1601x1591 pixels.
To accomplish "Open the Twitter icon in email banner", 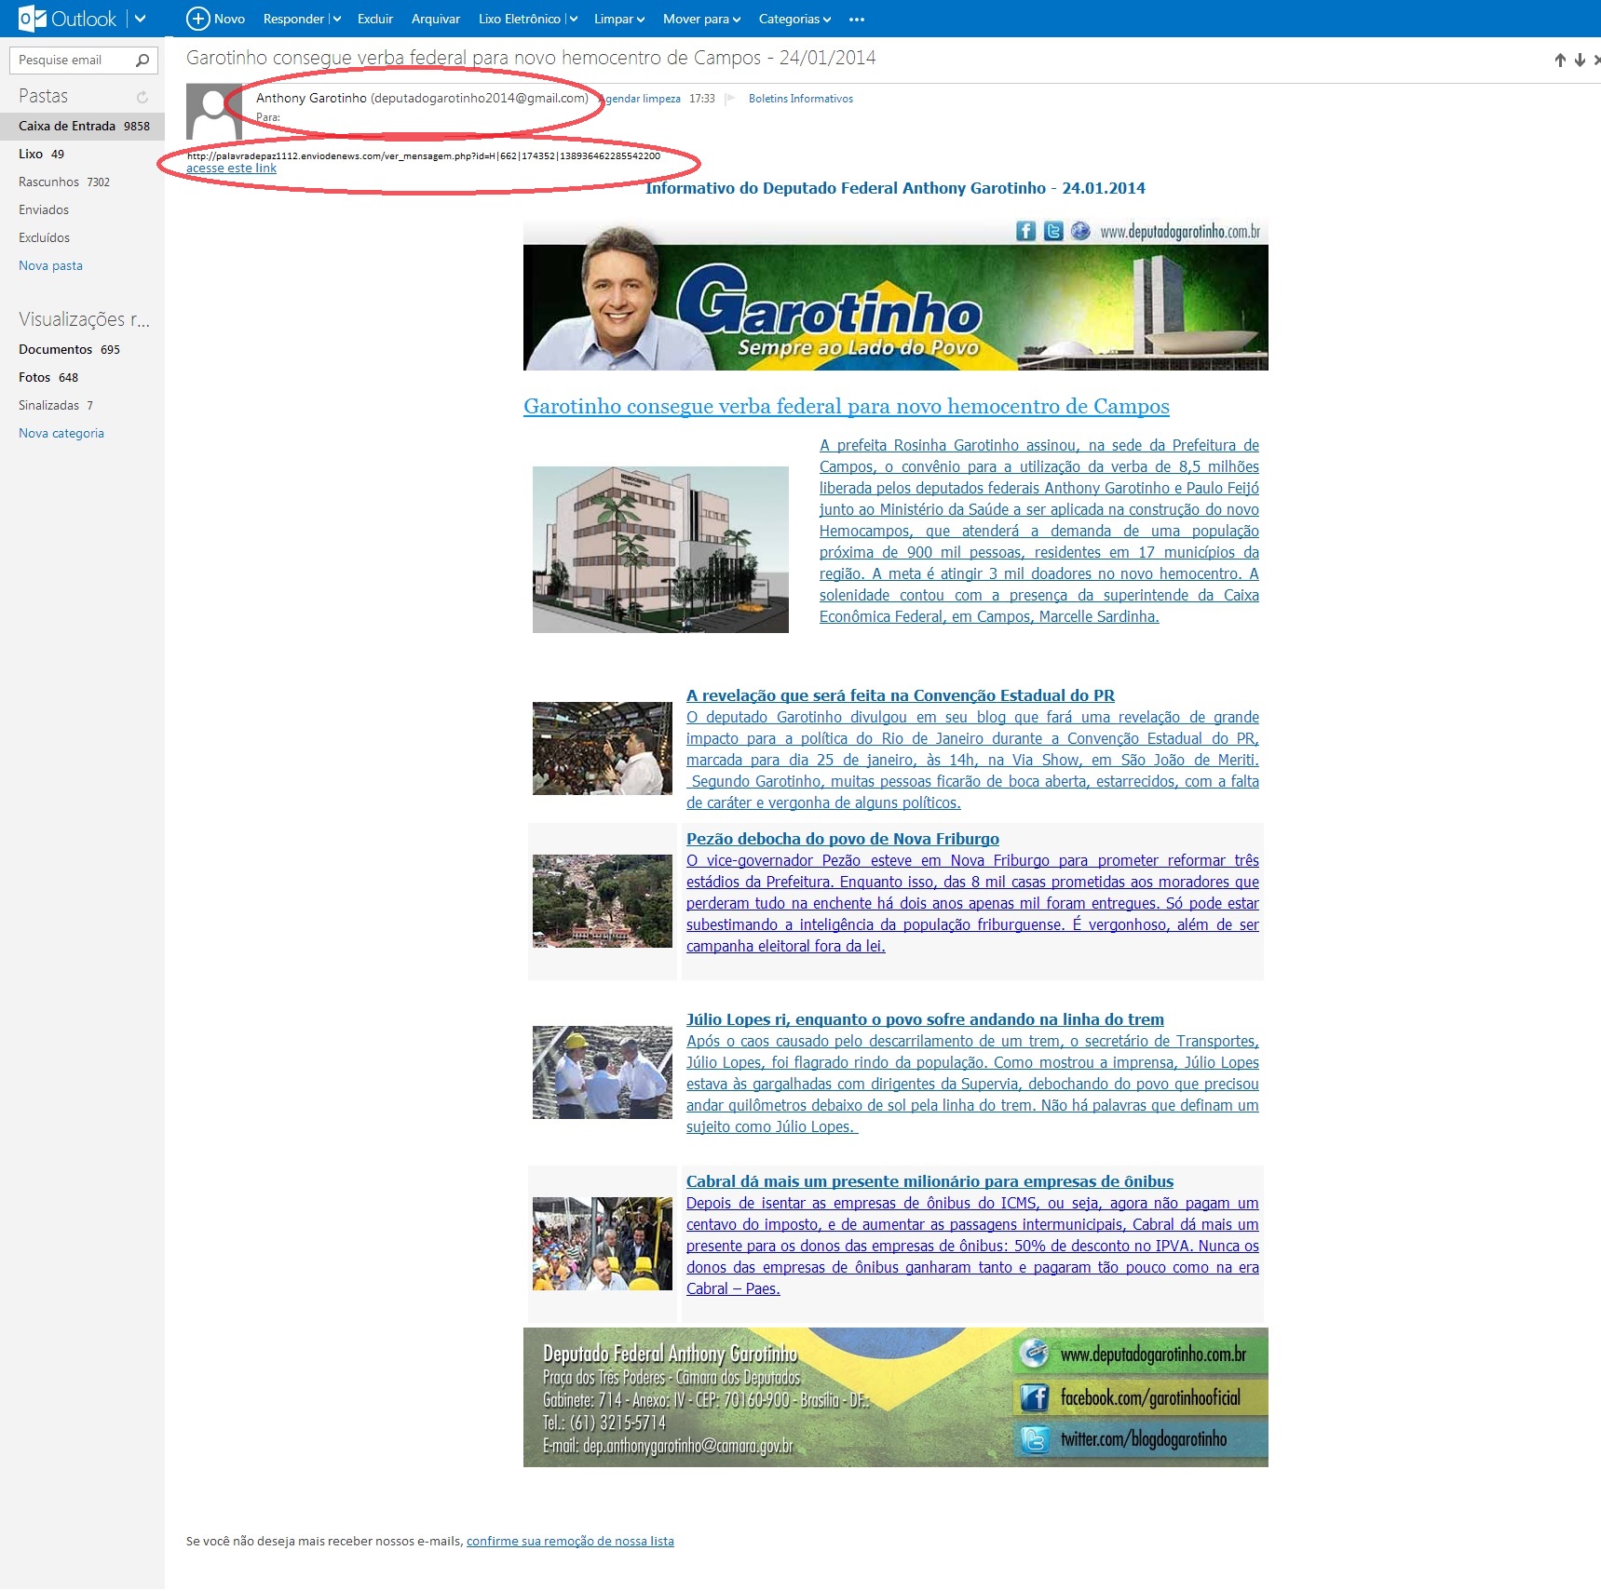I will tap(1052, 231).
